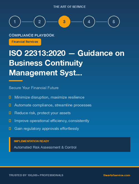Click TRUSTED BY 100,000+ PROFESSIONALS text
The height and width of the screenshot is (184, 139).
tap(36, 175)
